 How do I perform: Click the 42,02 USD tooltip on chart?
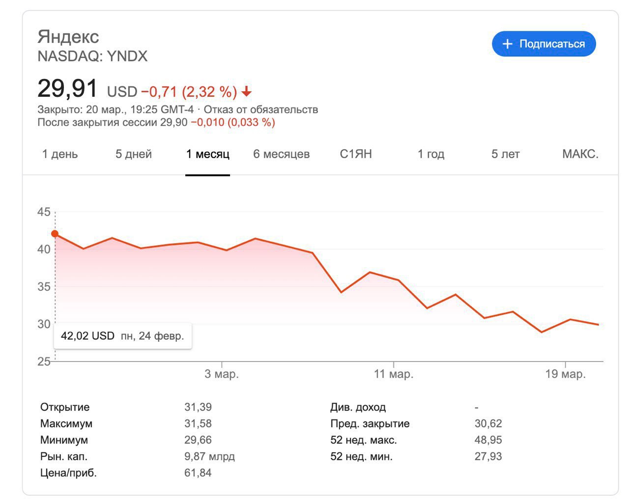click(122, 336)
